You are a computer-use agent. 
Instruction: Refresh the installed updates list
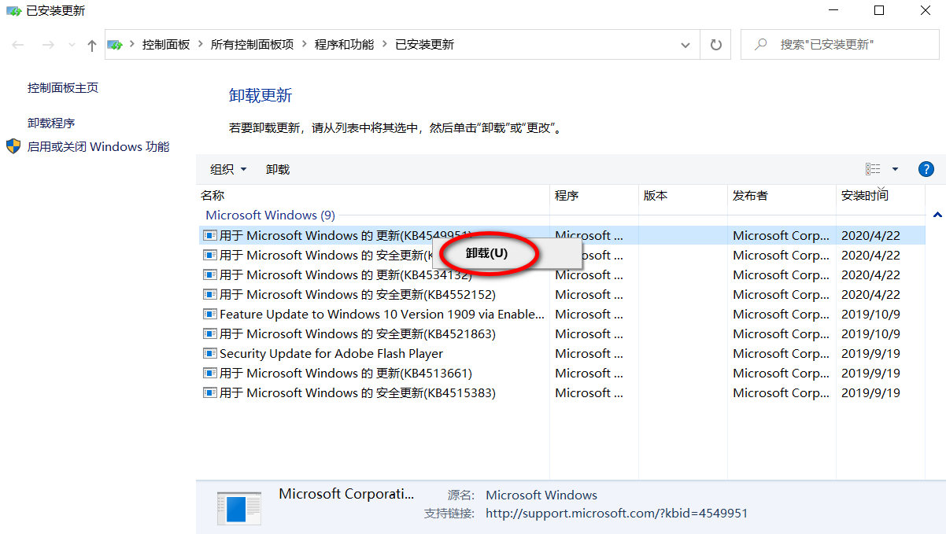click(715, 45)
